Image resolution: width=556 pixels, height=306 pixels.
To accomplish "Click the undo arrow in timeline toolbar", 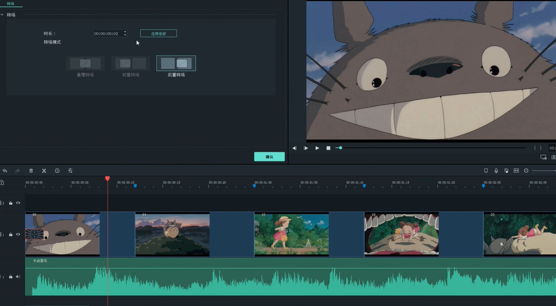I will pyautogui.click(x=5, y=170).
